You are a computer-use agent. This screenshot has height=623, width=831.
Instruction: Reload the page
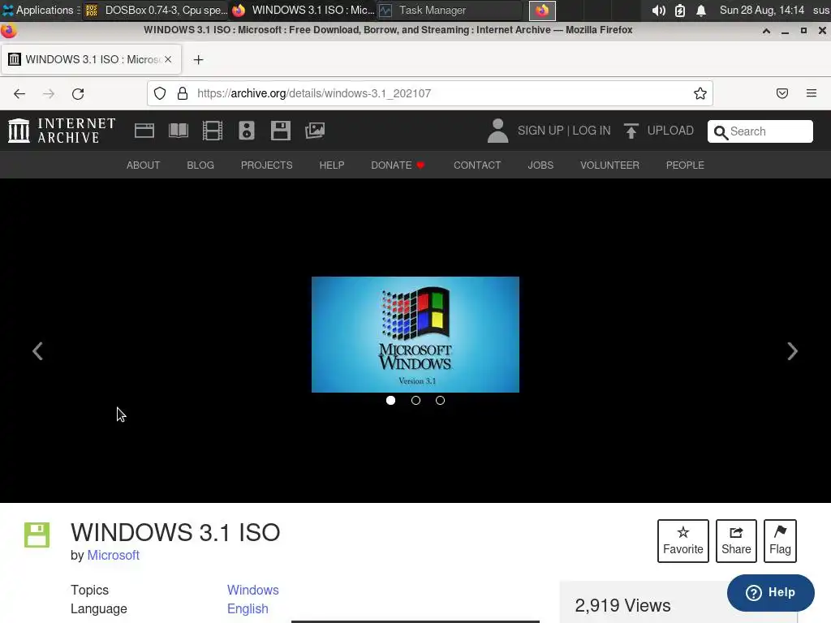(x=78, y=94)
